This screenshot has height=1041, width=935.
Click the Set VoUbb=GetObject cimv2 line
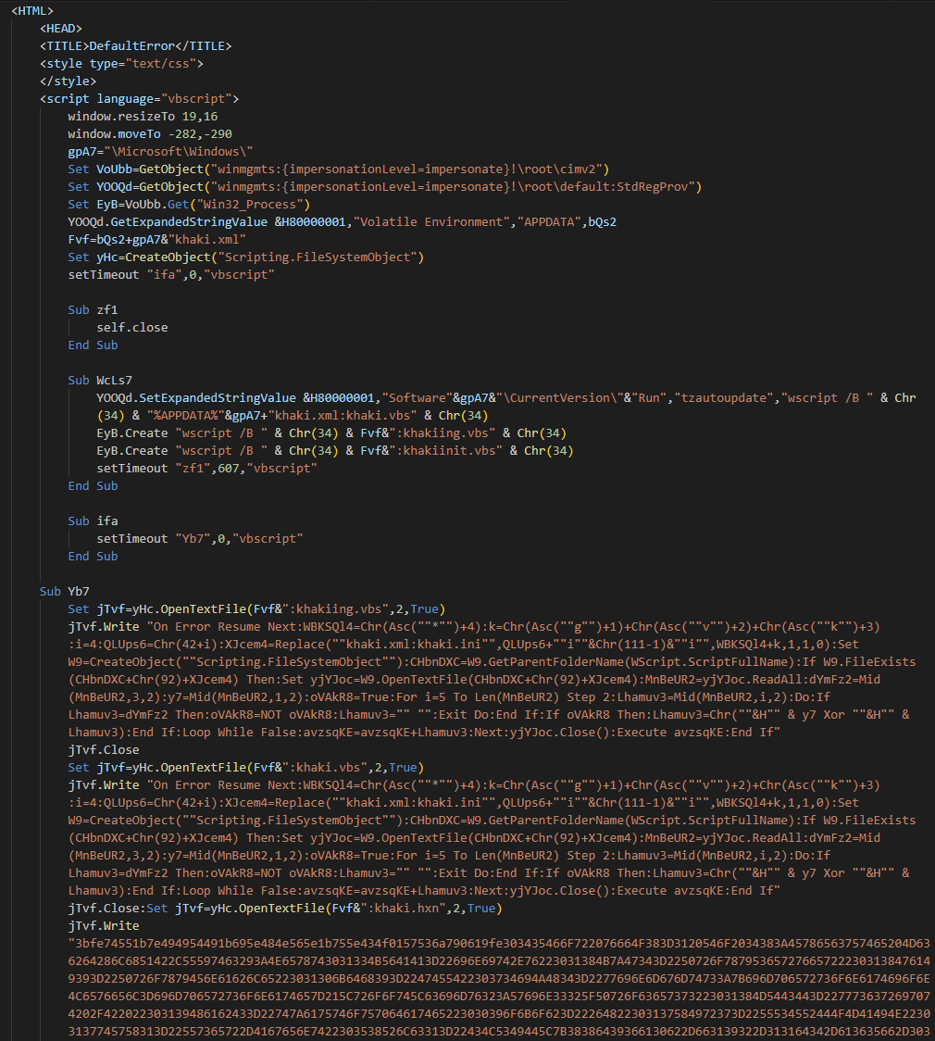(x=339, y=169)
